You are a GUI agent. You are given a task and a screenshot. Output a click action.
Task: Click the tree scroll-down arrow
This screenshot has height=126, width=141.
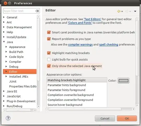(x=38, y=106)
